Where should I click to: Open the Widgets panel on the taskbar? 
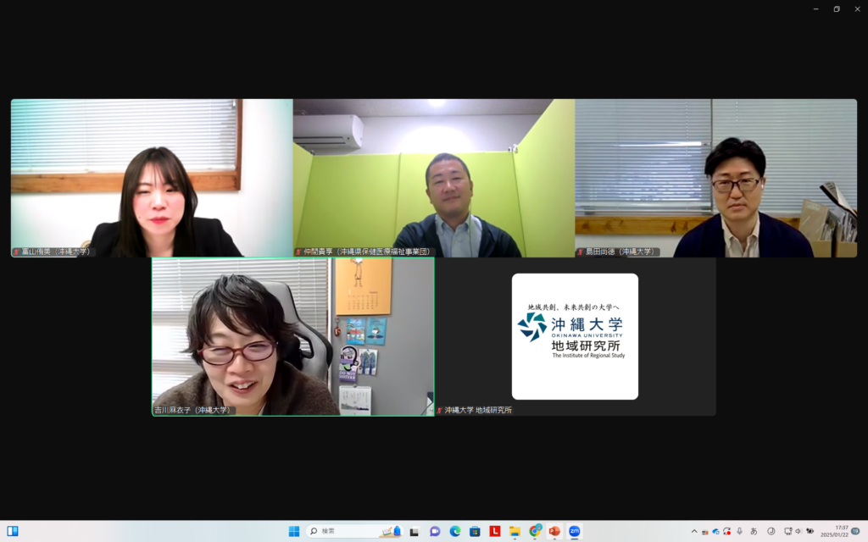[x=13, y=531]
